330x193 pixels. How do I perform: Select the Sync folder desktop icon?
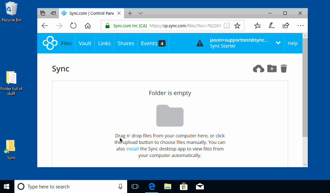[x=11, y=150]
